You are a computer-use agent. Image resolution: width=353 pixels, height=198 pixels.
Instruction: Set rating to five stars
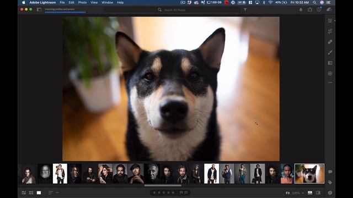point(173,193)
